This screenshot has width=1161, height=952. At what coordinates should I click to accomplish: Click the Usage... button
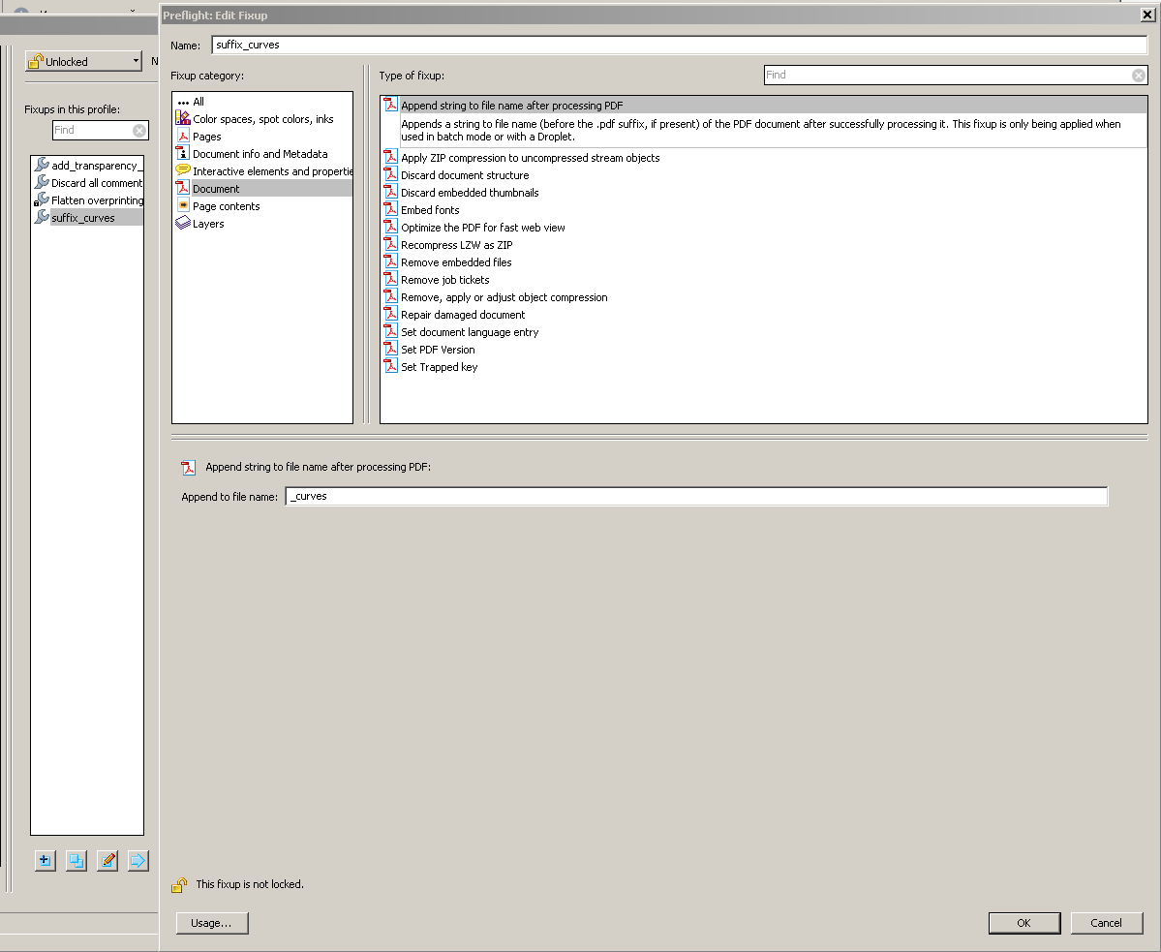pos(212,922)
